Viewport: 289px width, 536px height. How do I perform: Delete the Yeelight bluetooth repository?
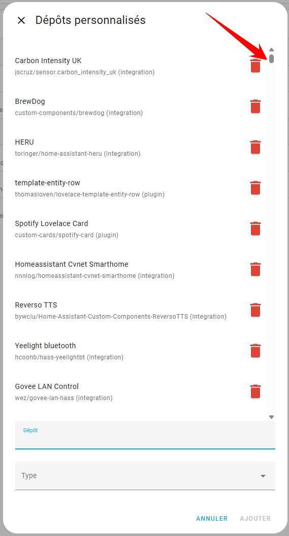point(255,350)
